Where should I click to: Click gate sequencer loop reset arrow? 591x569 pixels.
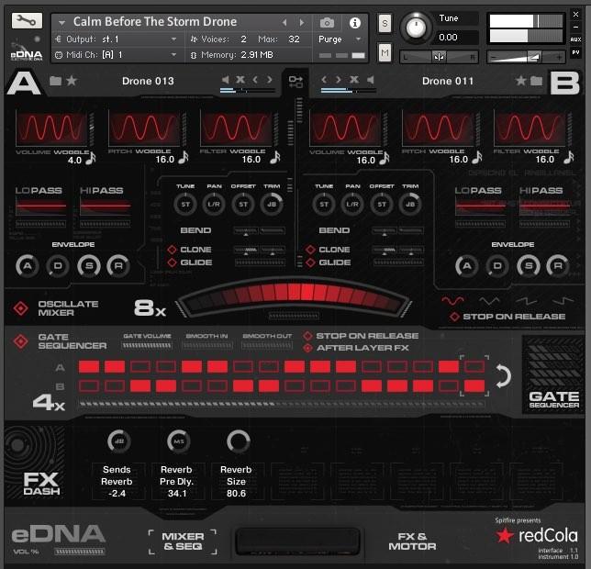coord(503,375)
